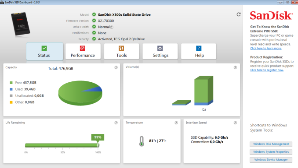This screenshot has height=168, width=298.
Task: Go to the Settings tab
Action: tap(160, 52)
